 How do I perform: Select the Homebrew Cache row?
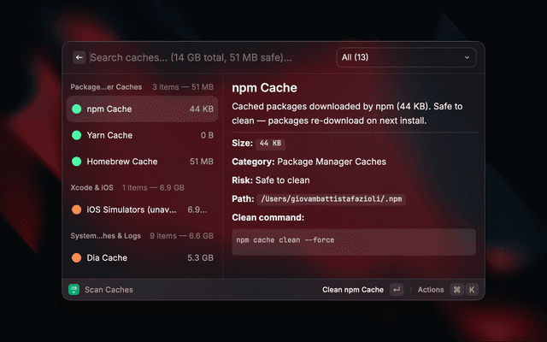(x=142, y=162)
